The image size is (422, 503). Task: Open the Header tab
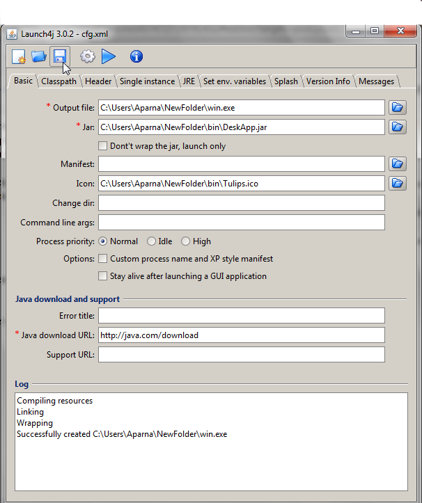click(x=98, y=81)
